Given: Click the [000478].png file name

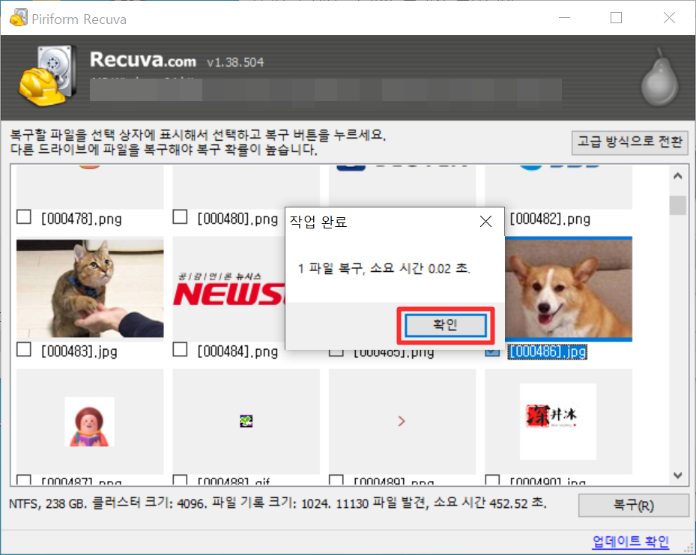Looking at the screenshot, I should (x=81, y=219).
